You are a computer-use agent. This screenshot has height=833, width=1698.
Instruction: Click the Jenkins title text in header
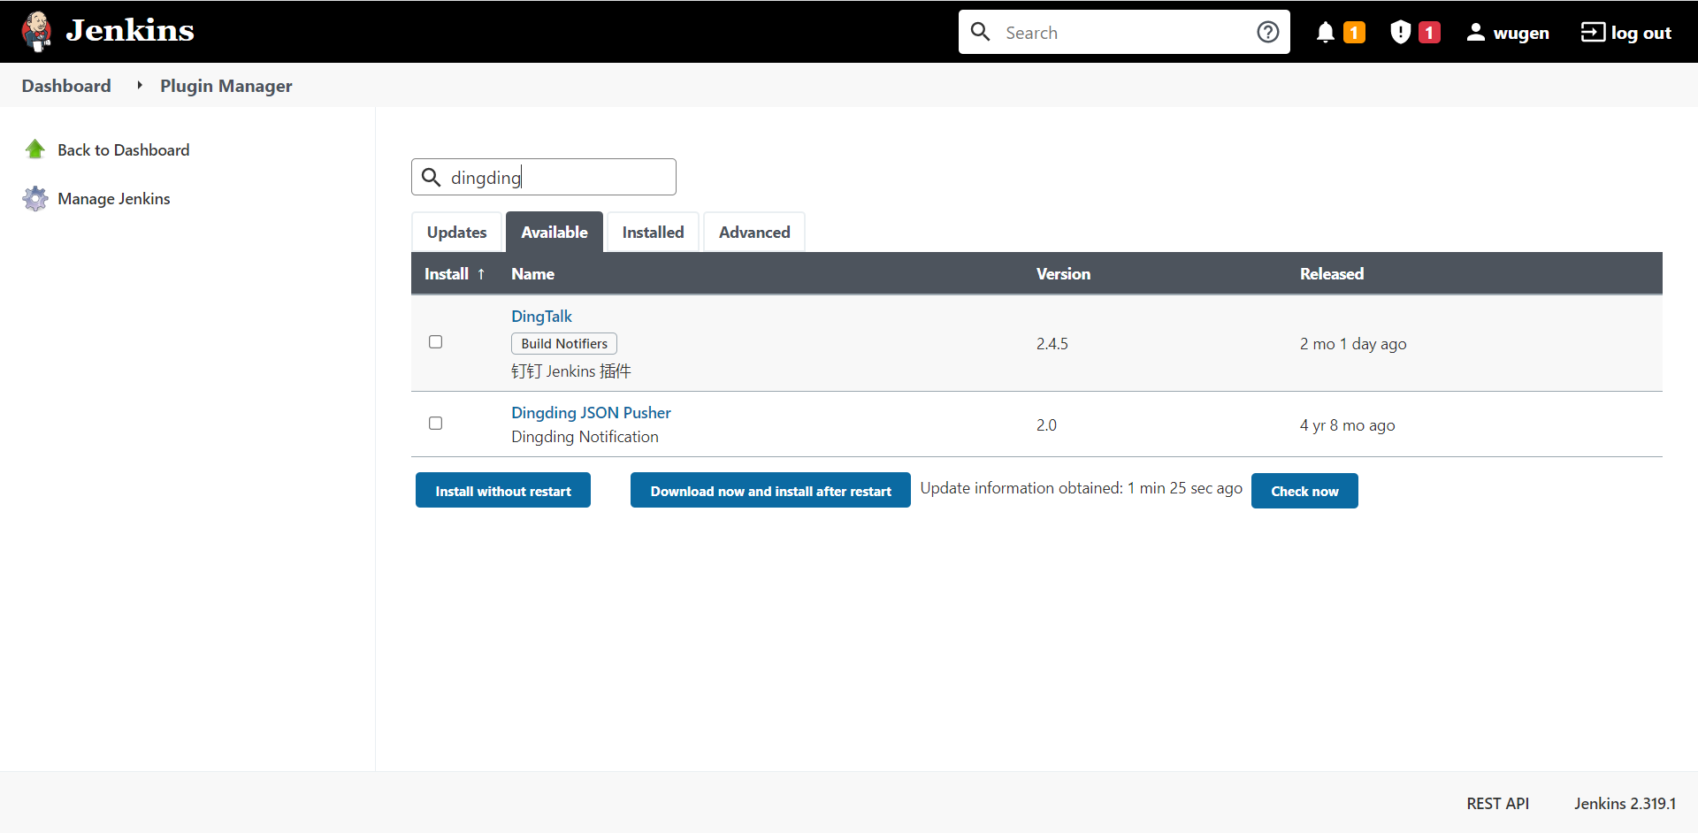pyautogui.click(x=130, y=30)
